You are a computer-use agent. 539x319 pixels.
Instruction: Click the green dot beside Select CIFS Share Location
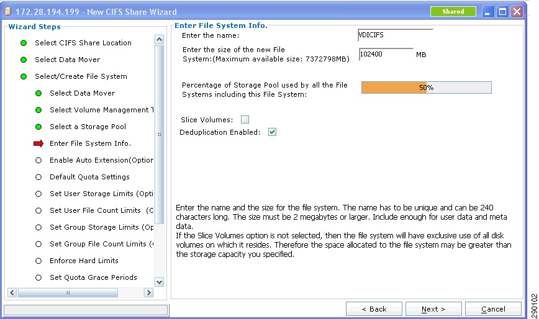tap(24, 43)
